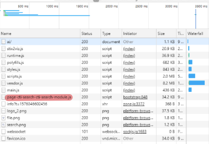Click the 2000 ms mark on overview timeline

pos(111,6)
